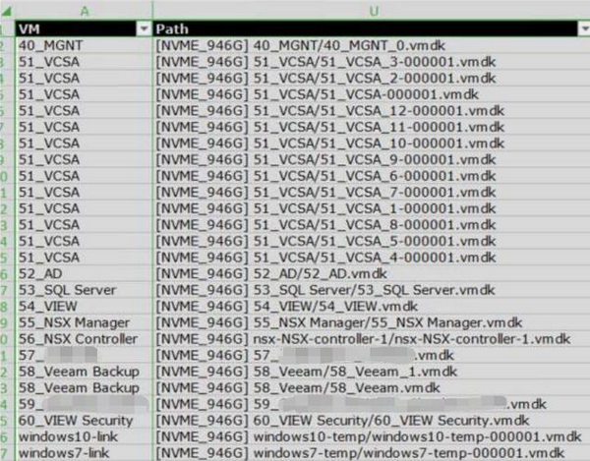Select the 40_MGNT VM cell
Image resolution: width=590 pixels, height=461 pixels.
click(84, 45)
